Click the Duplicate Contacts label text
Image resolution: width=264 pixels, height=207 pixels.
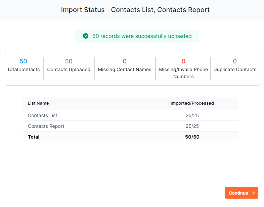(x=235, y=69)
